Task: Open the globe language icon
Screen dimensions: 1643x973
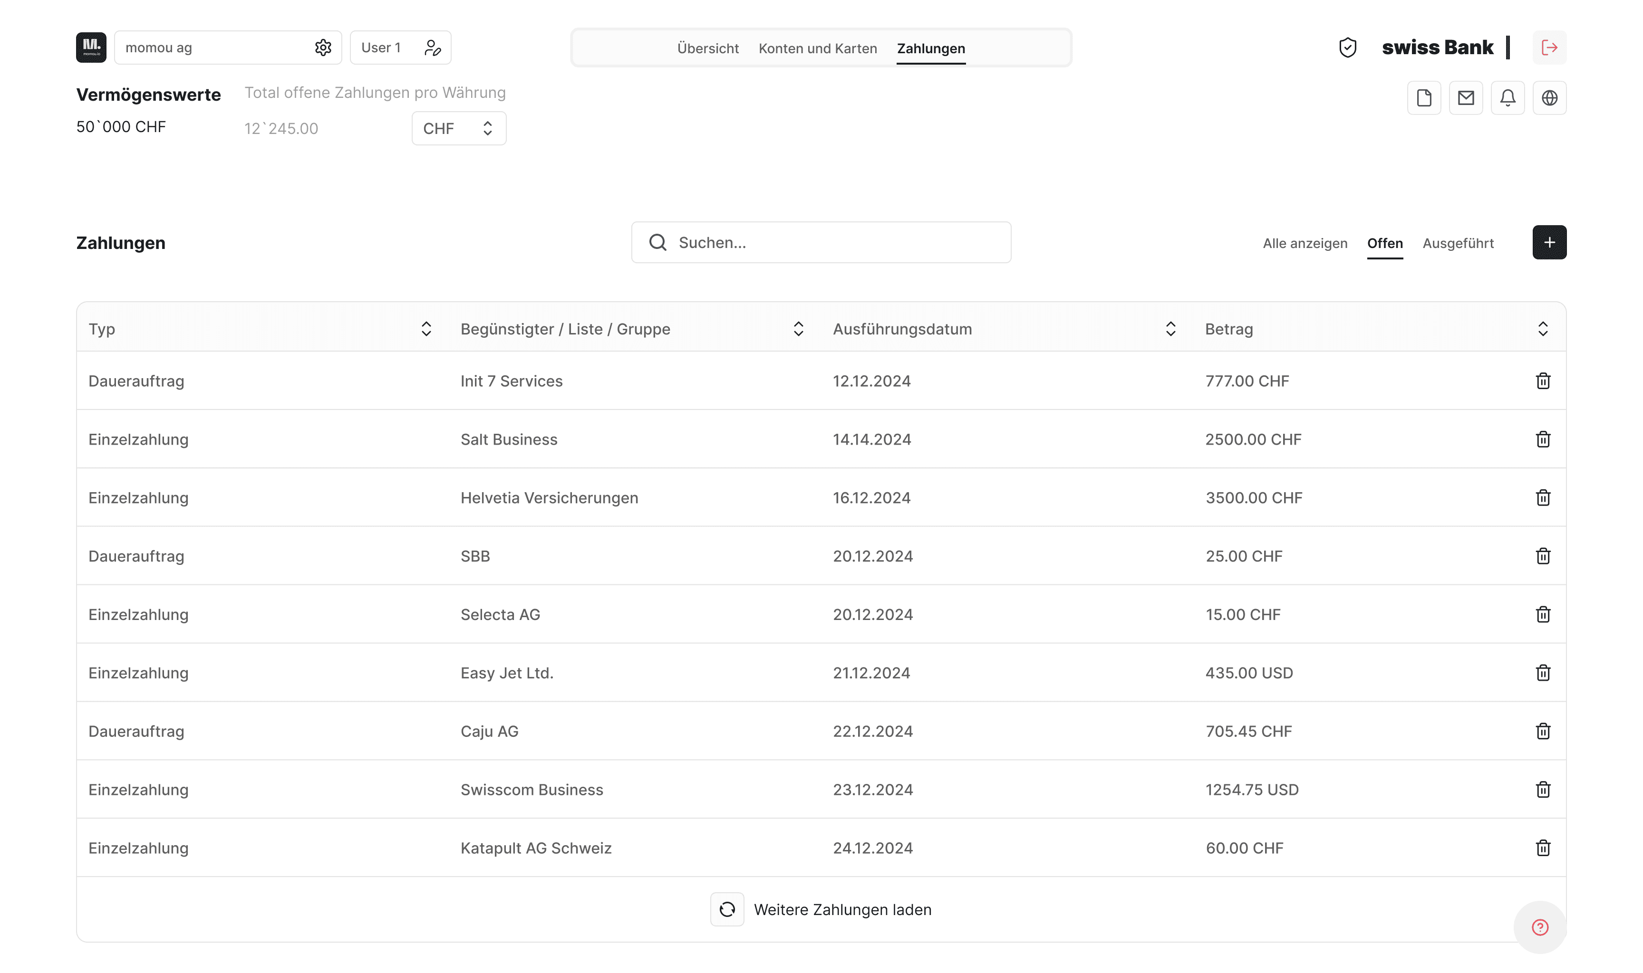Action: [x=1548, y=98]
